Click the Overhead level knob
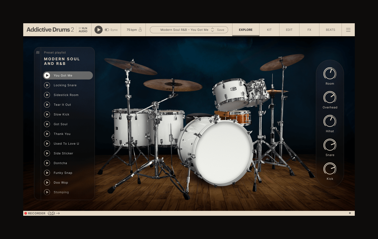 pos(330,97)
